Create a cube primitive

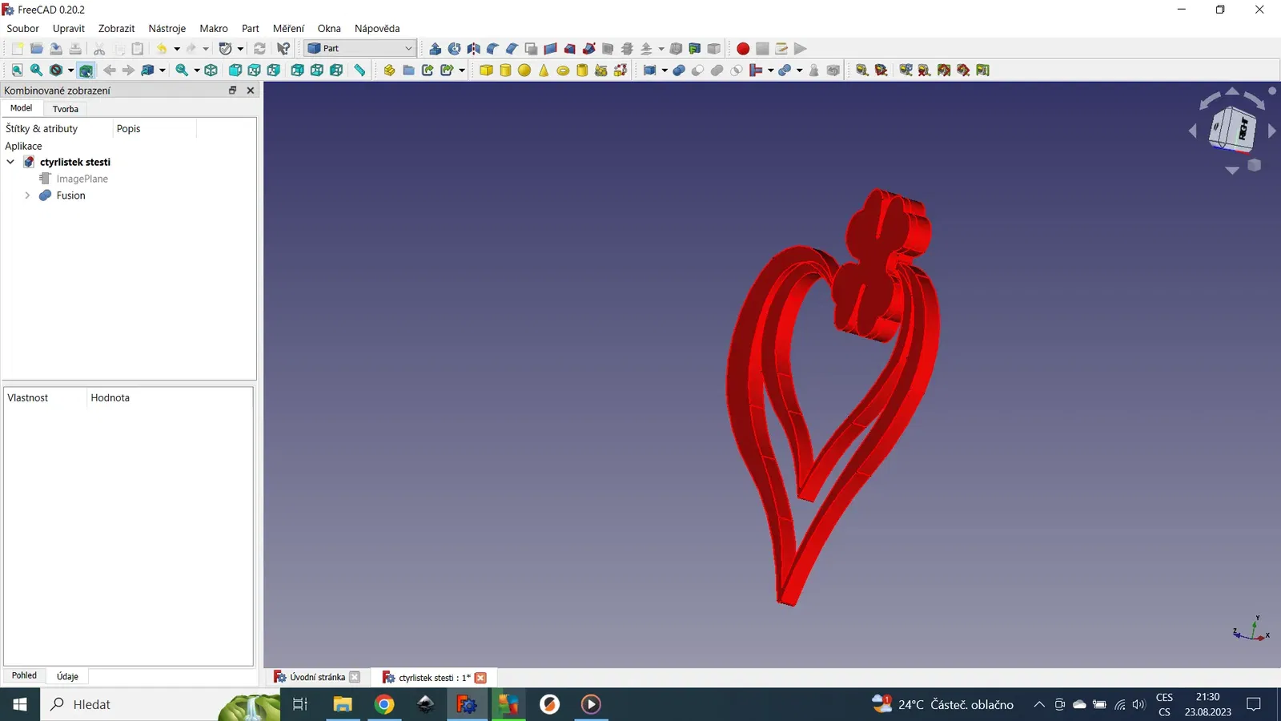coord(486,70)
